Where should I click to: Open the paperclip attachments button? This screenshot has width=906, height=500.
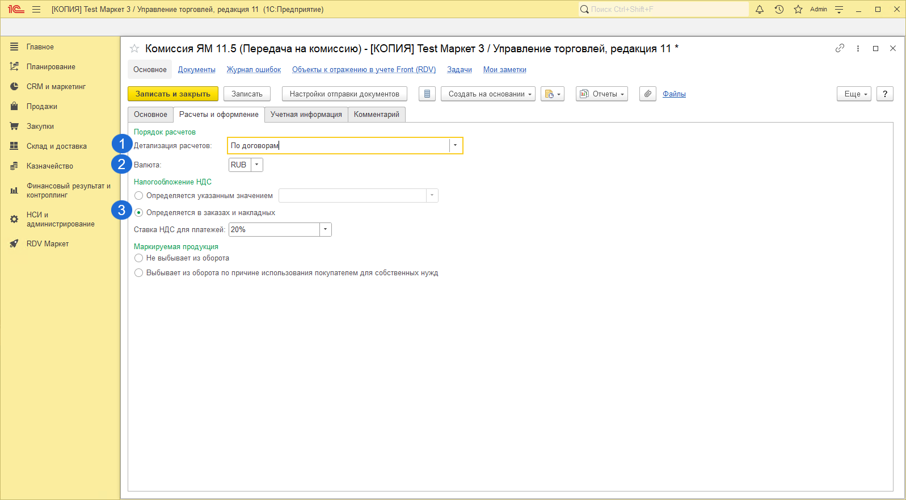(x=648, y=94)
